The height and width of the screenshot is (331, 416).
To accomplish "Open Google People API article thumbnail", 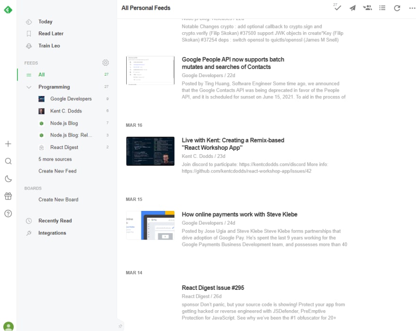I will (x=150, y=70).
